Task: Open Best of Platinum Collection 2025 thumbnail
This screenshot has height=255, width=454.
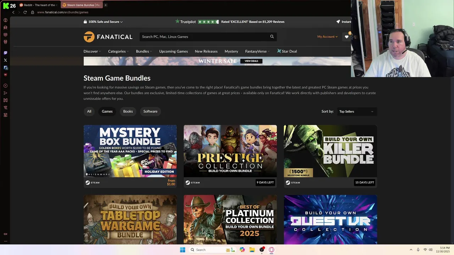Action: coord(230,220)
